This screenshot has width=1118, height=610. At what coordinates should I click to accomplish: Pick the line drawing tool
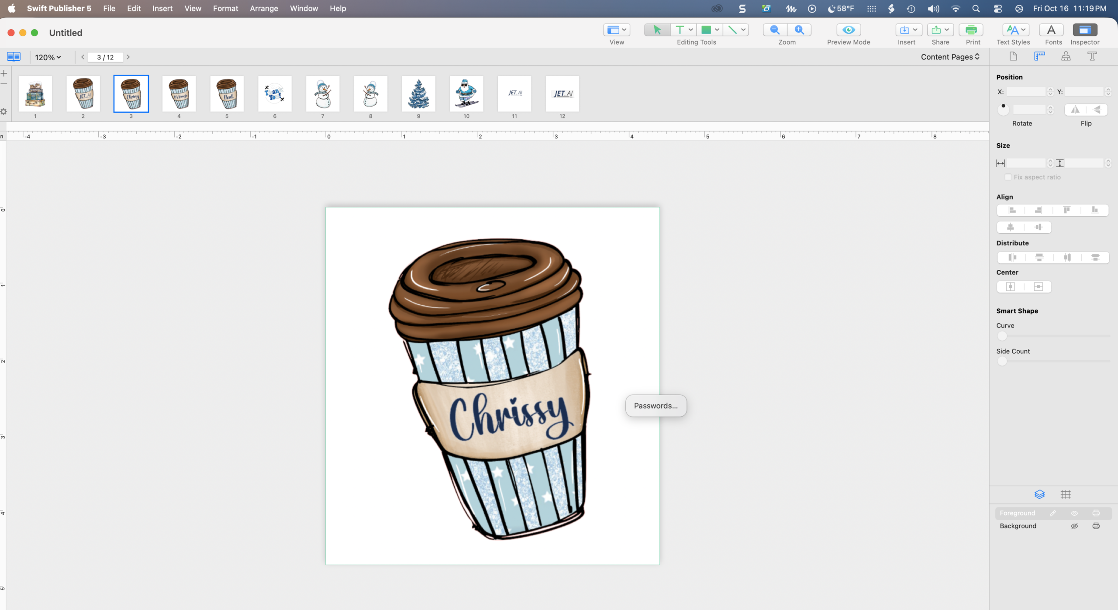[732, 30]
